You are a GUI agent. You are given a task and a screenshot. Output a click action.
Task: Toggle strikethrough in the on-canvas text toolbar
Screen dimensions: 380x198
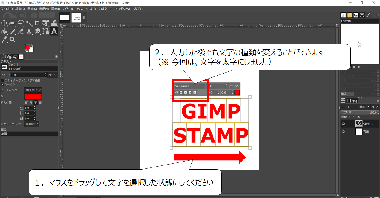click(195, 92)
